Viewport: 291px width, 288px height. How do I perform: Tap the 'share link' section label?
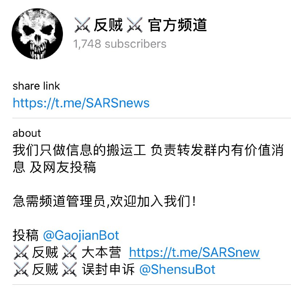point(36,86)
